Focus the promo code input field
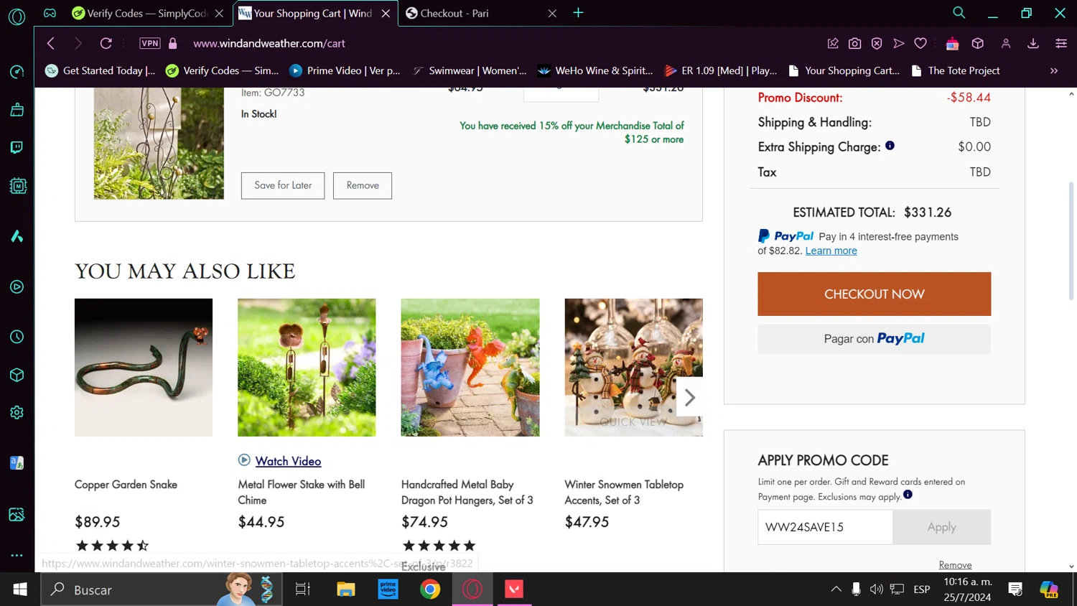This screenshot has width=1077, height=606. coord(825,527)
